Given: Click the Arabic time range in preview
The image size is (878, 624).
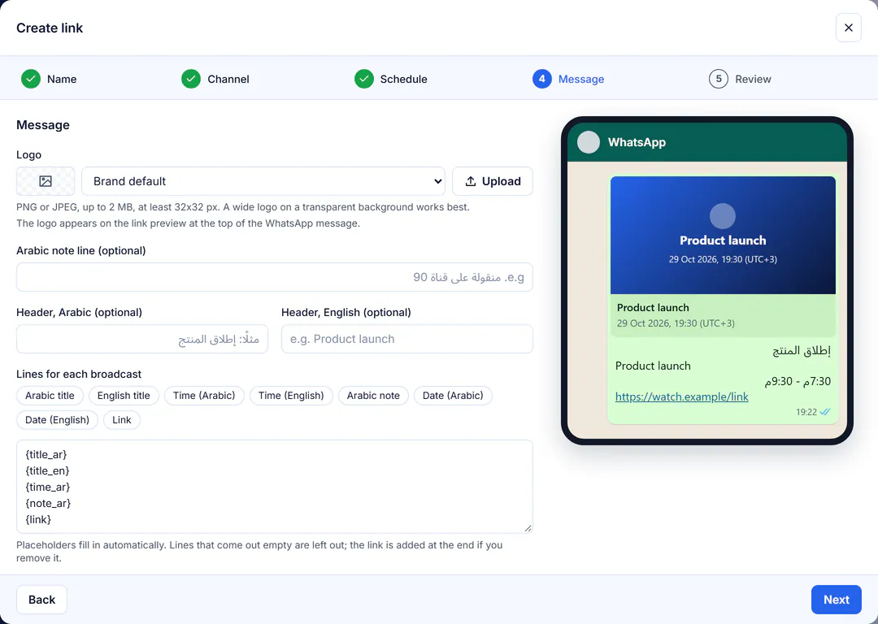Looking at the screenshot, I should (798, 381).
